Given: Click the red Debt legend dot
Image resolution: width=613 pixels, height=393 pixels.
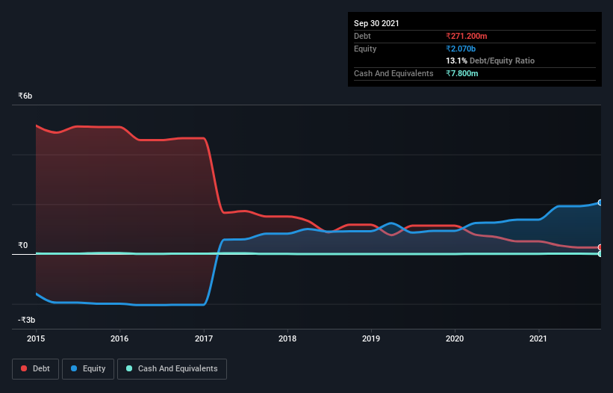Looking at the screenshot, I should (24, 368).
